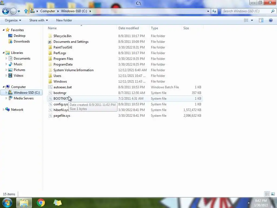Expand the Pictures library
The height and width of the screenshot is (208, 277).
[6, 70]
